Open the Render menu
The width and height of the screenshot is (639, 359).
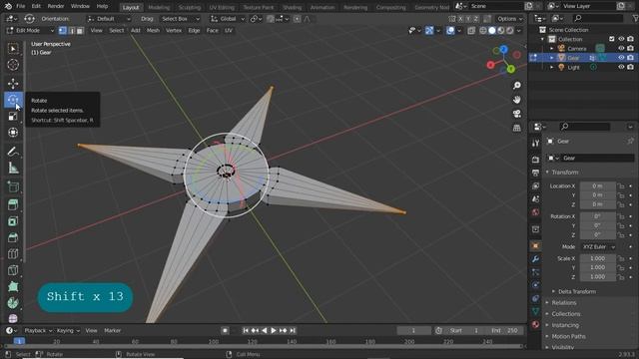[56, 7]
